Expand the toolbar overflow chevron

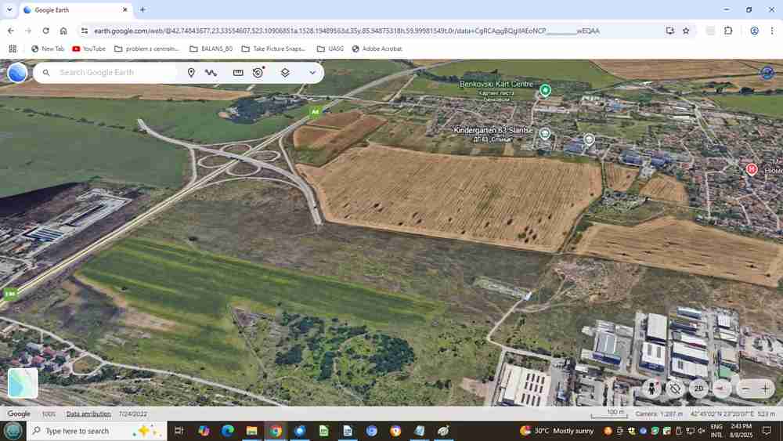click(312, 73)
